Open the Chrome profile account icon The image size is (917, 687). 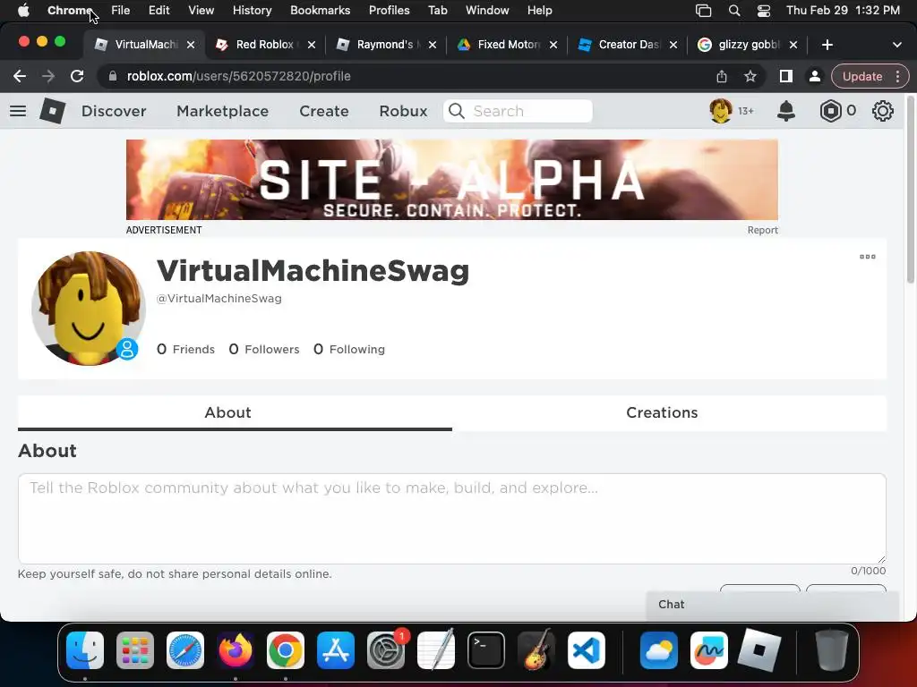(814, 76)
